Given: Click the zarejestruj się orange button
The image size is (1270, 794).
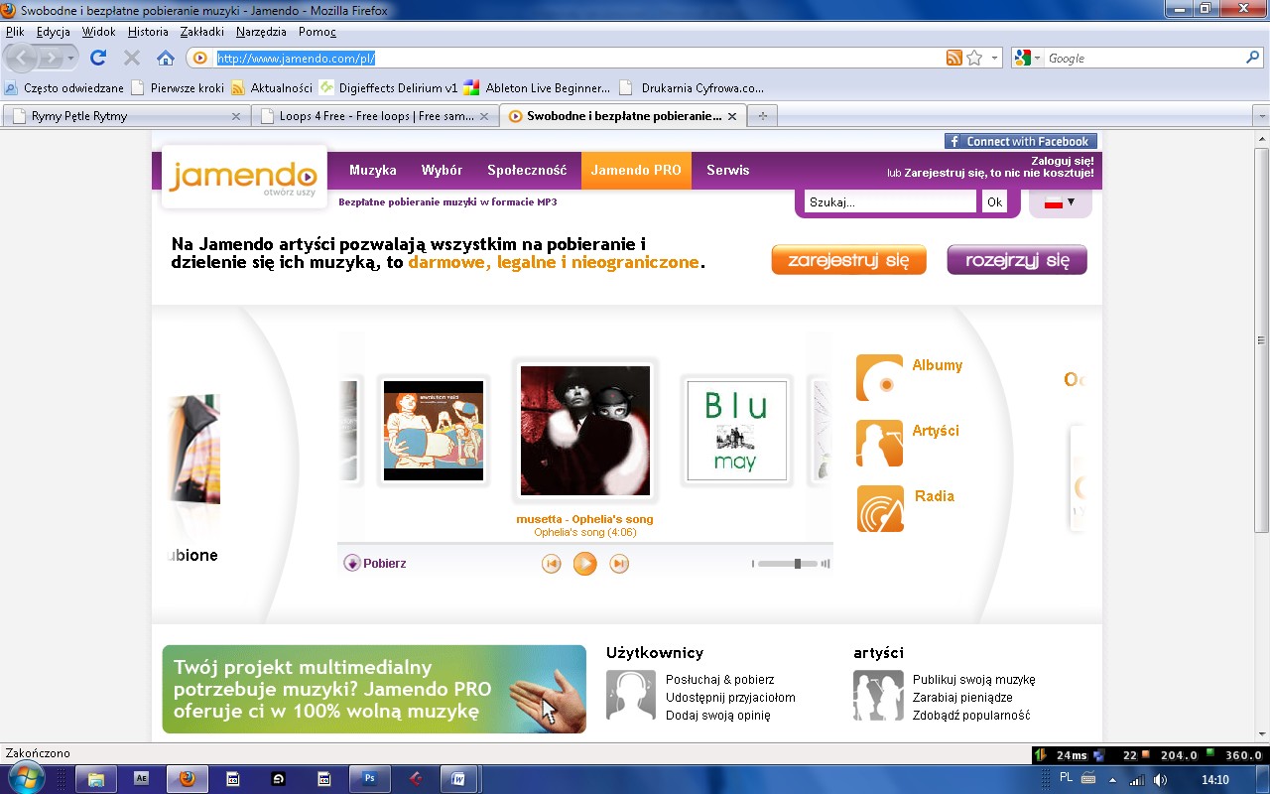Looking at the screenshot, I should 848,260.
